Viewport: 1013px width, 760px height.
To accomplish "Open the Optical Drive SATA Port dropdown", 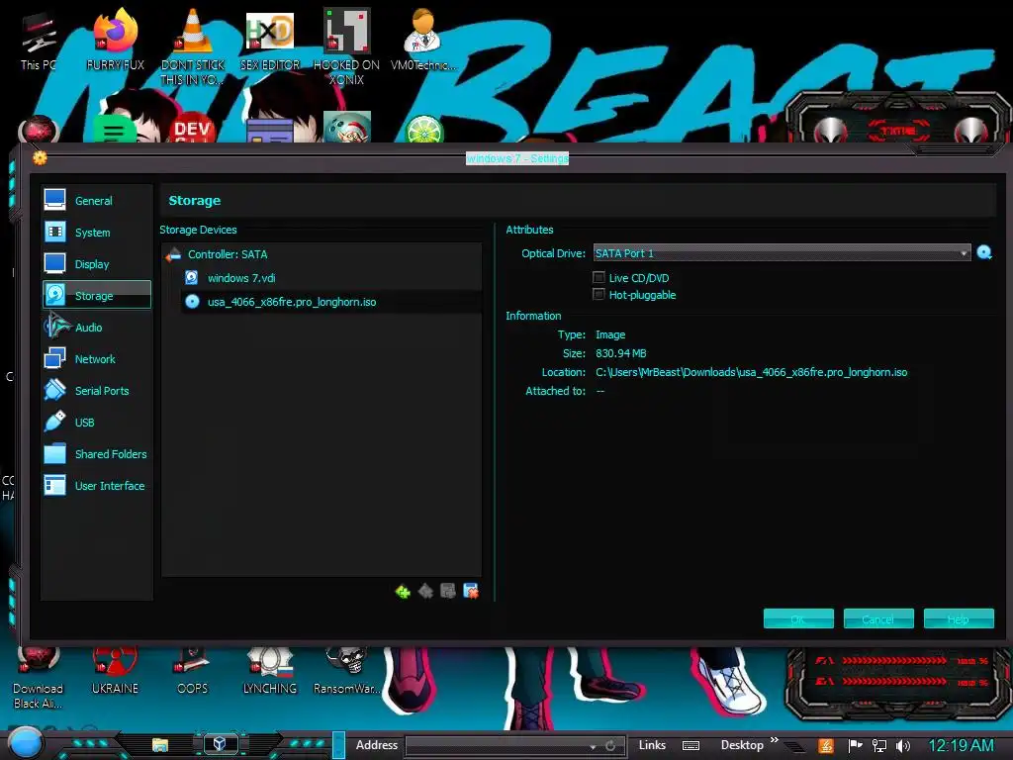I will point(782,253).
